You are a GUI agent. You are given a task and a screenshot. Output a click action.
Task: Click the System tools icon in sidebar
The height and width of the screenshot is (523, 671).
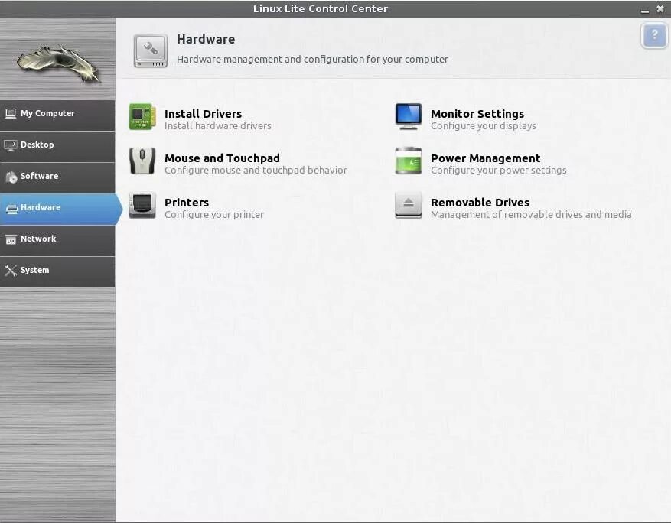(x=10, y=270)
